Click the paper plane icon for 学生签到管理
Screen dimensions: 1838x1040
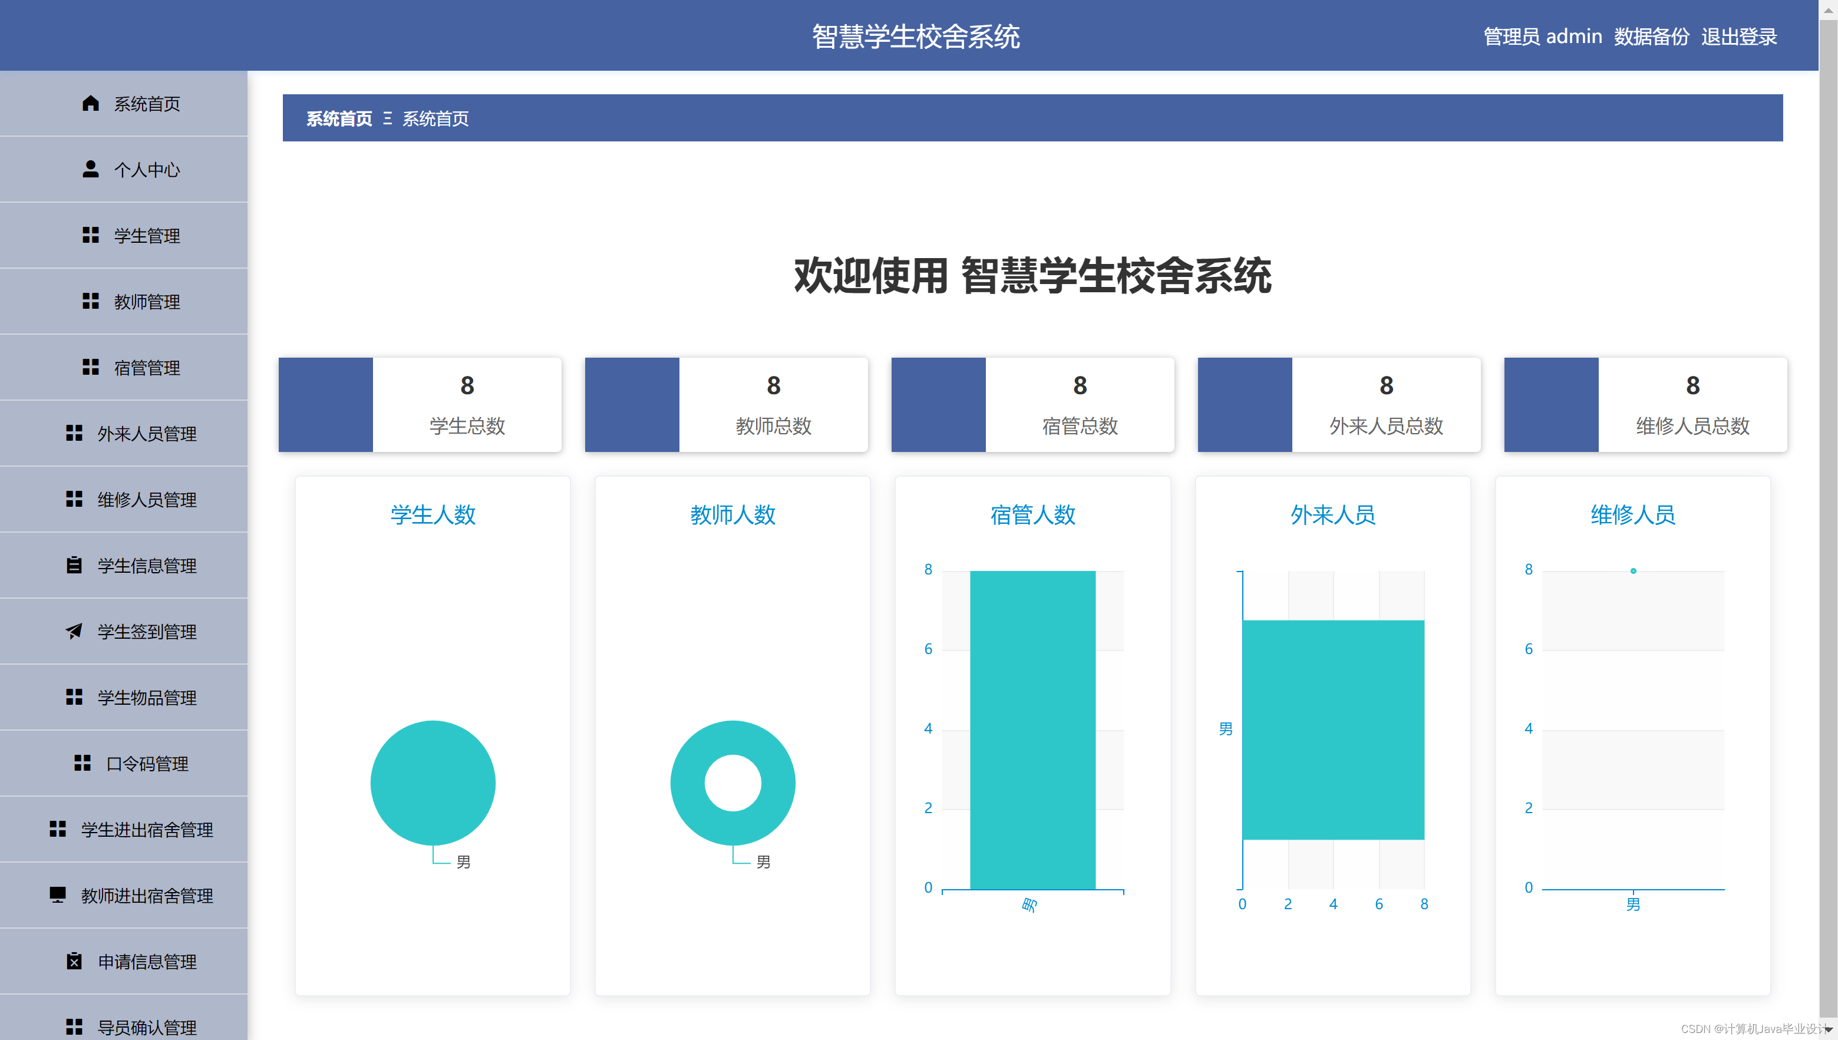point(74,630)
